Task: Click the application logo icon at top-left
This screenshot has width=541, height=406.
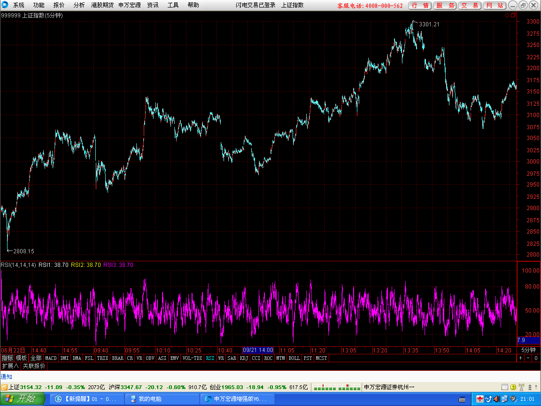Action: (x=5, y=5)
